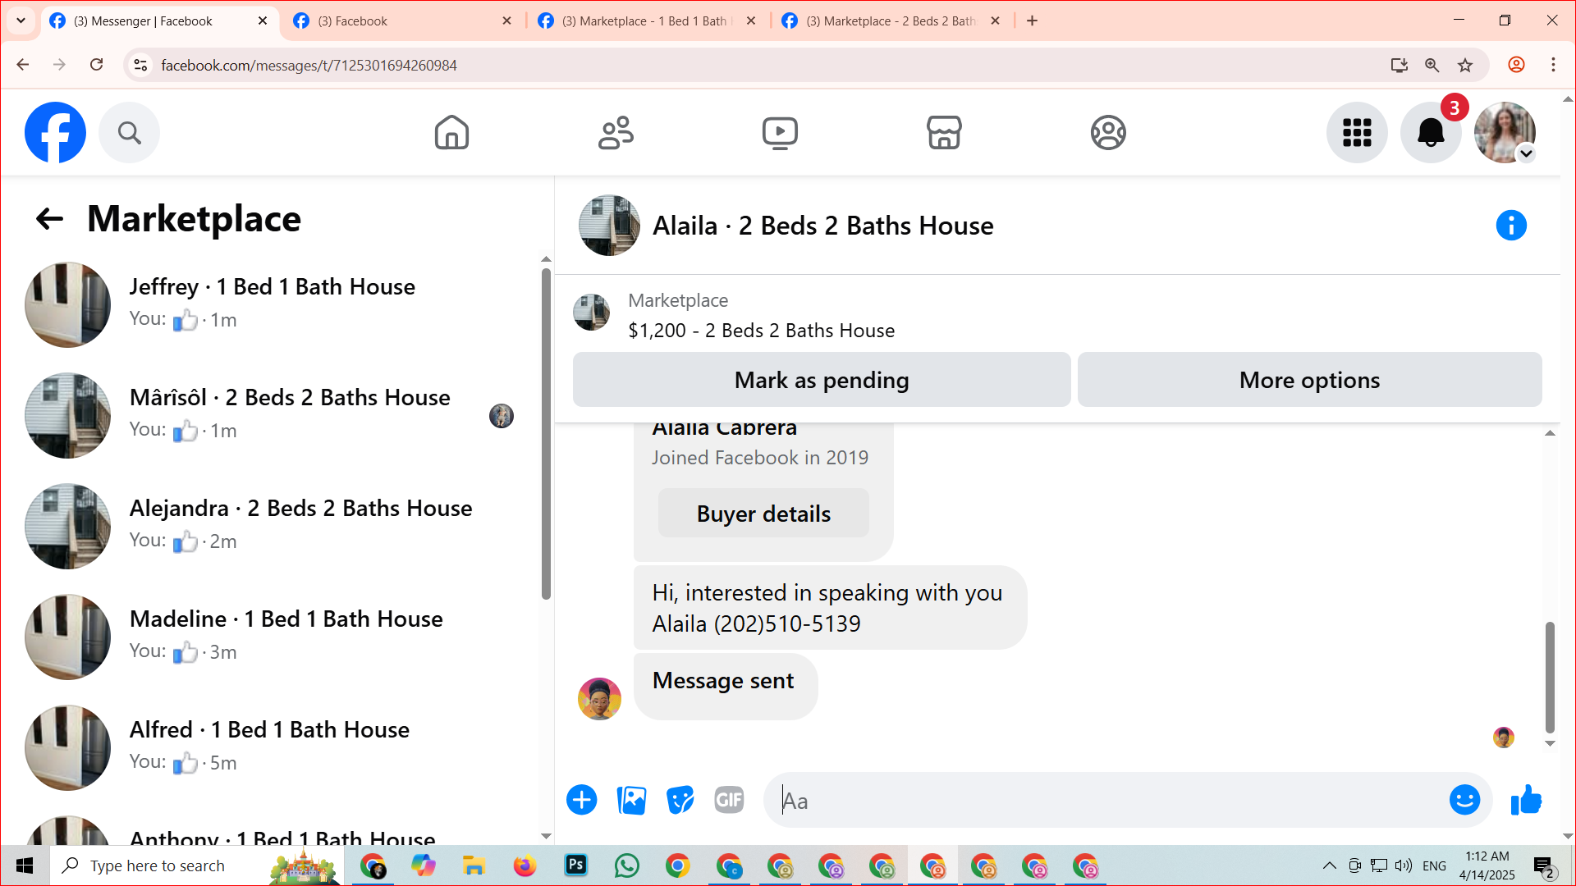
Task: Expand tab search dropdown arrow
Action: 21,21
